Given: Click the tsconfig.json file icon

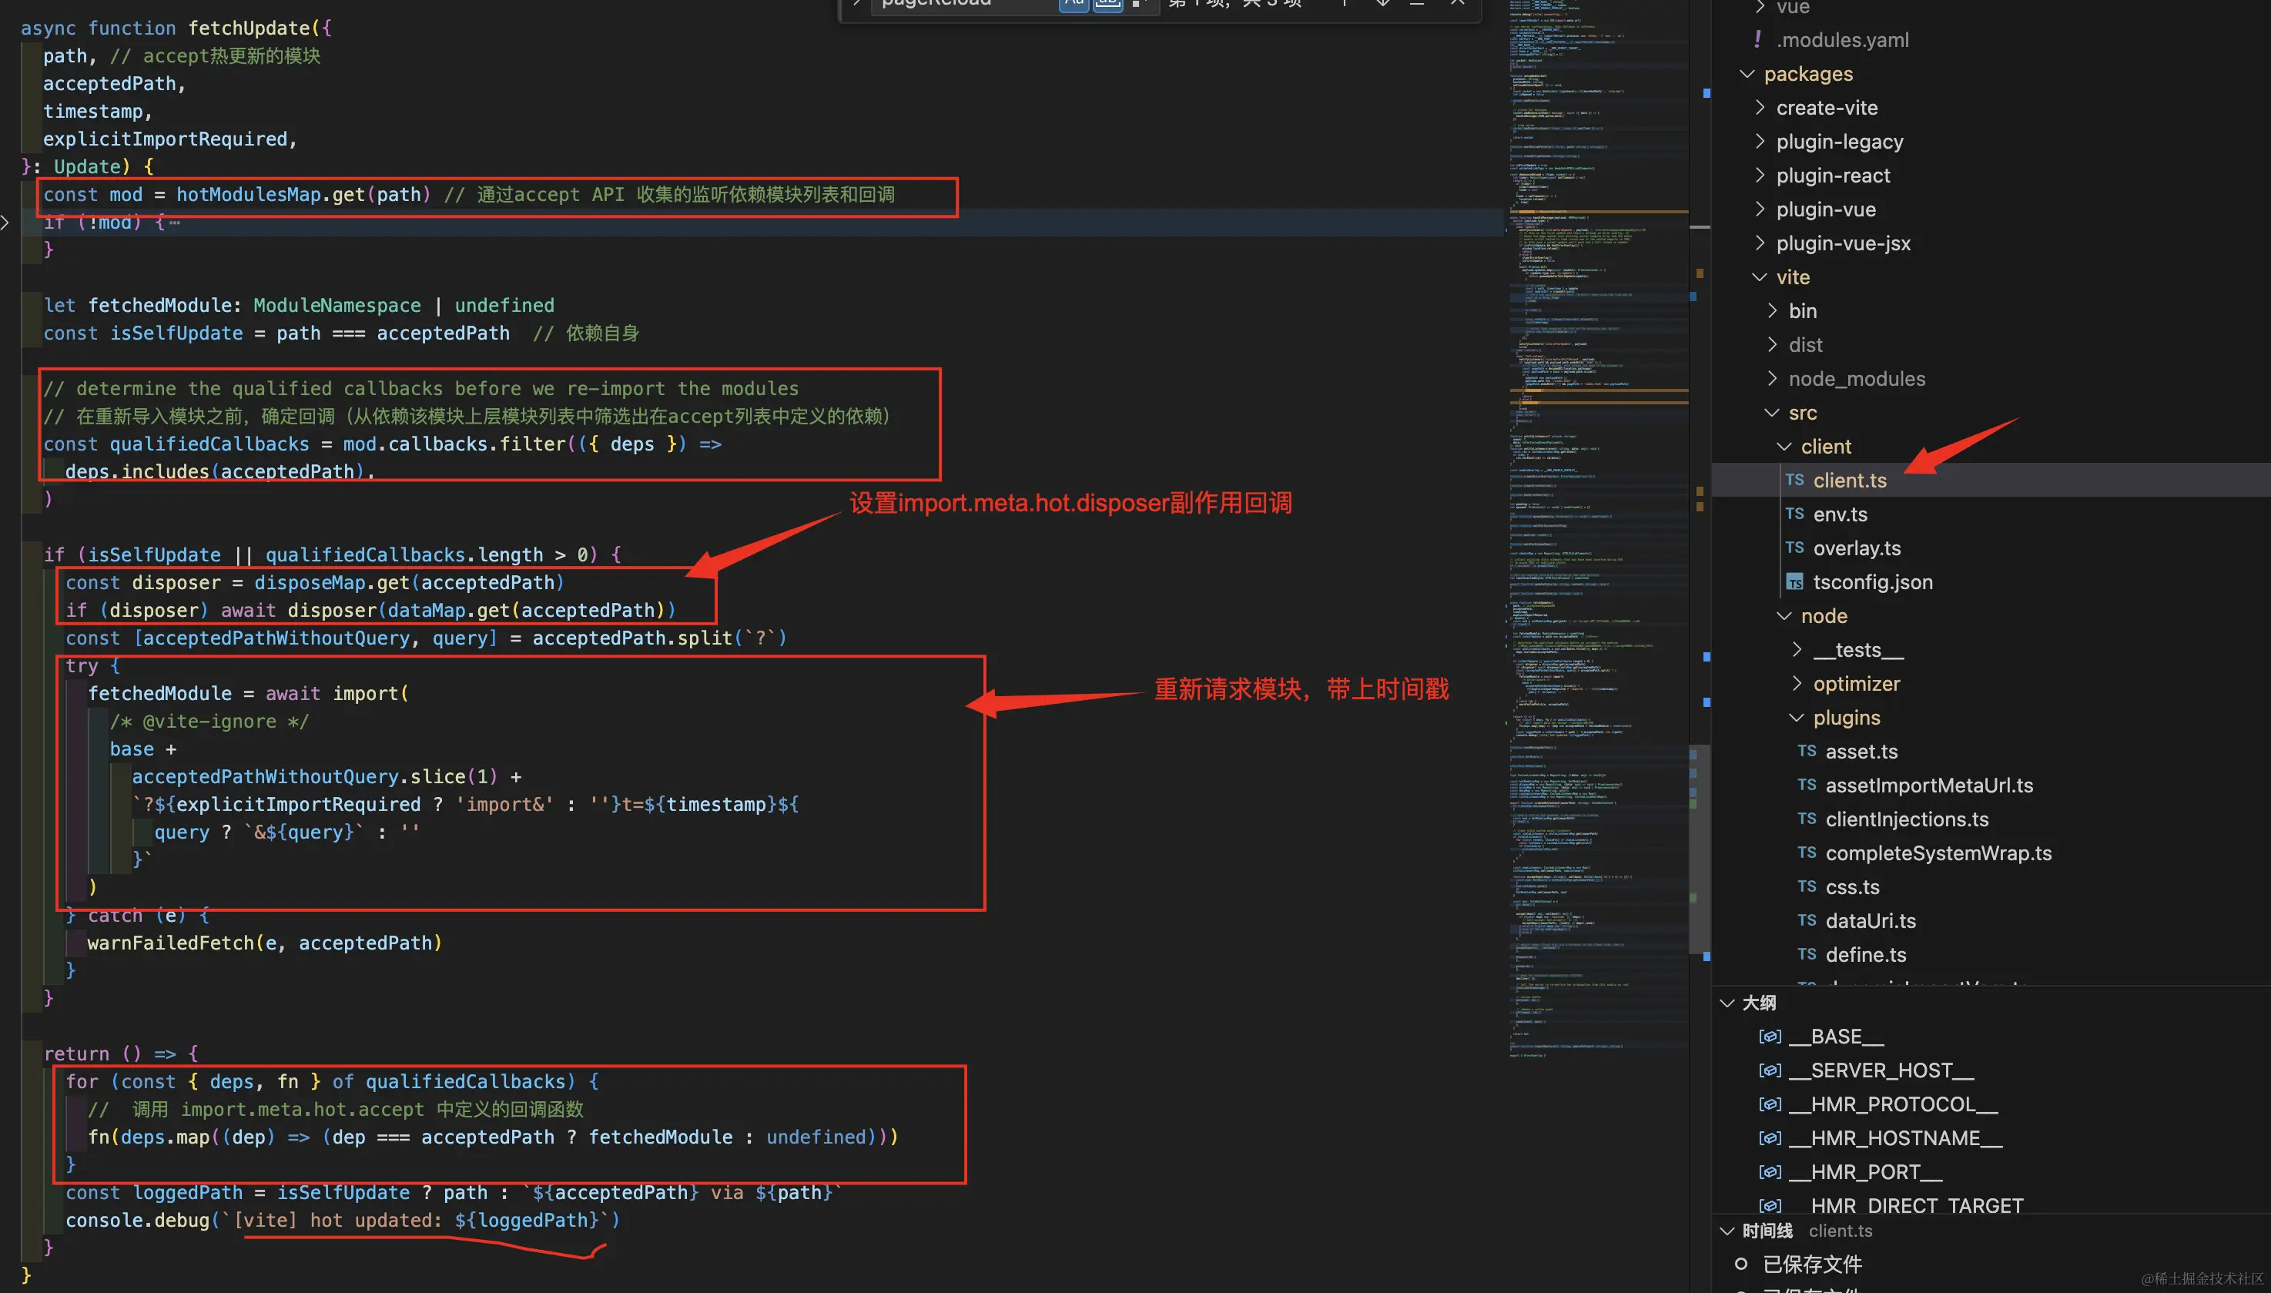Looking at the screenshot, I should (x=1794, y=582).
